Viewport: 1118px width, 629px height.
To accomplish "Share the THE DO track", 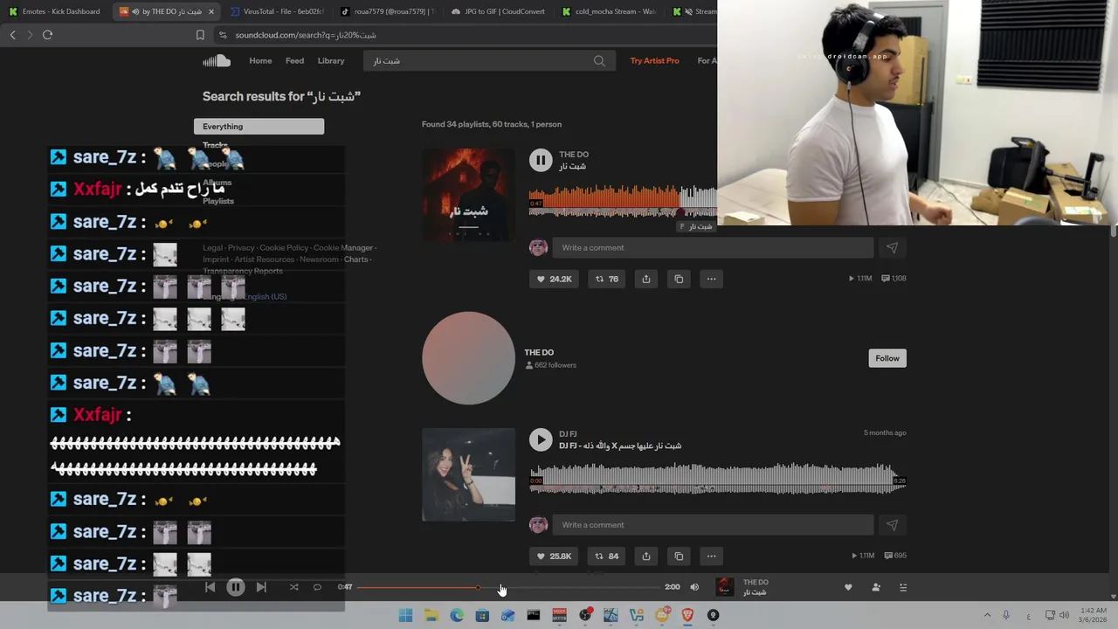I will click(646, 279).
